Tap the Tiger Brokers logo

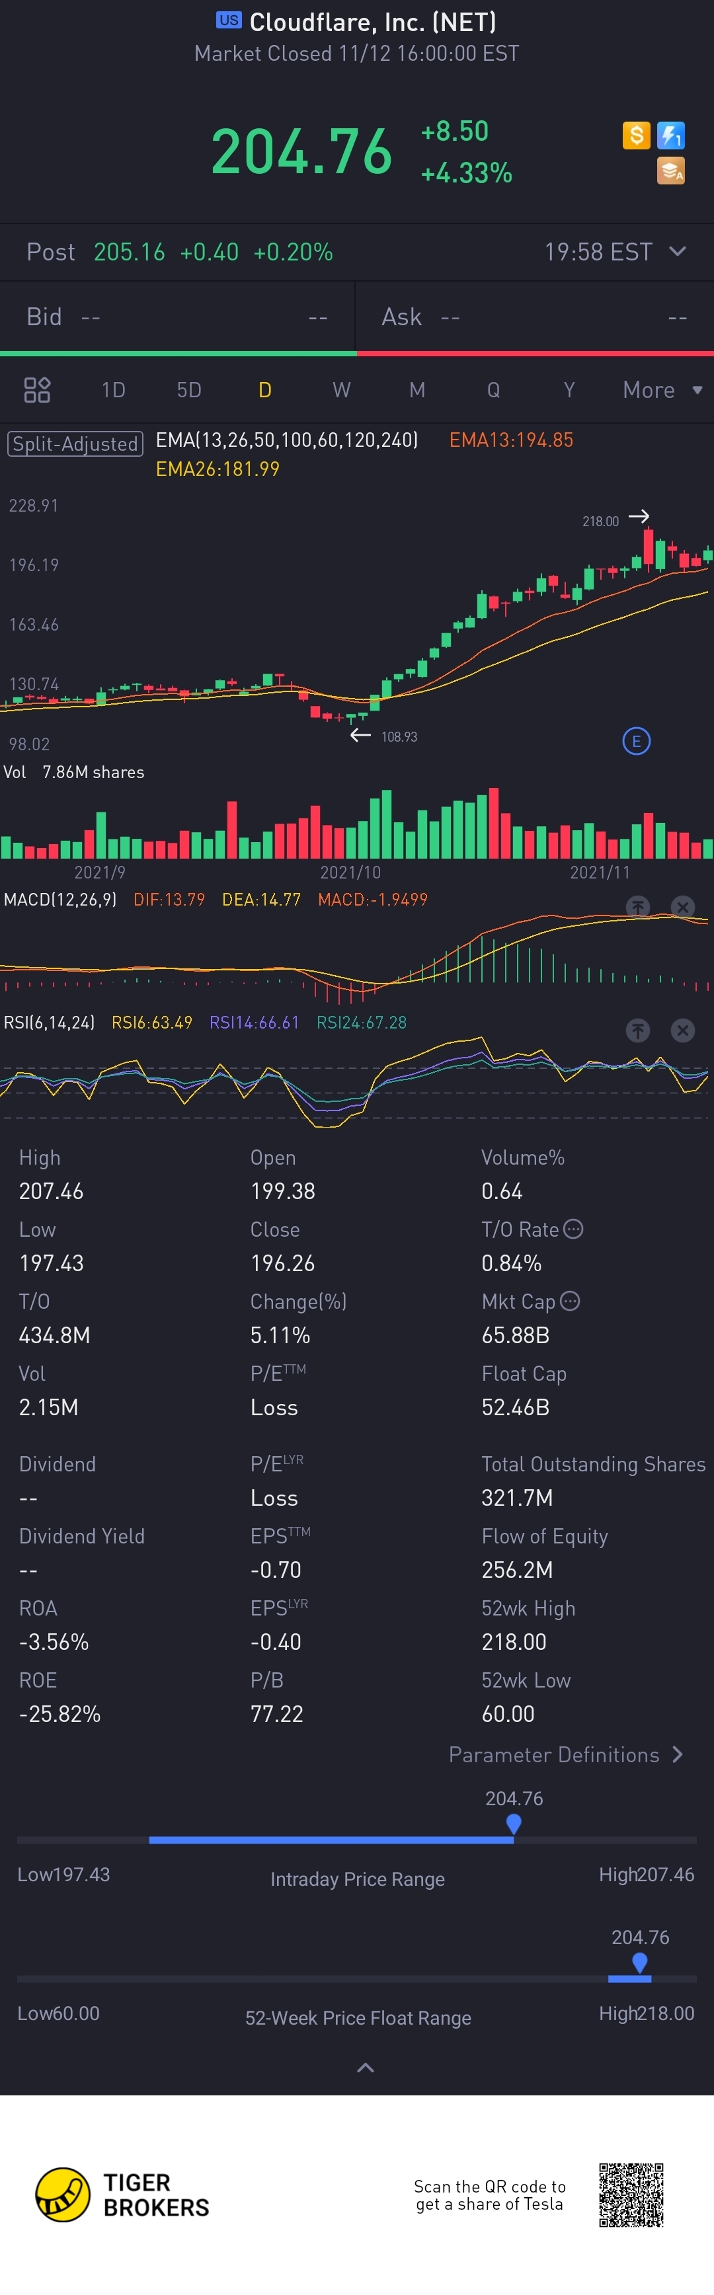tap(122, 2195)
